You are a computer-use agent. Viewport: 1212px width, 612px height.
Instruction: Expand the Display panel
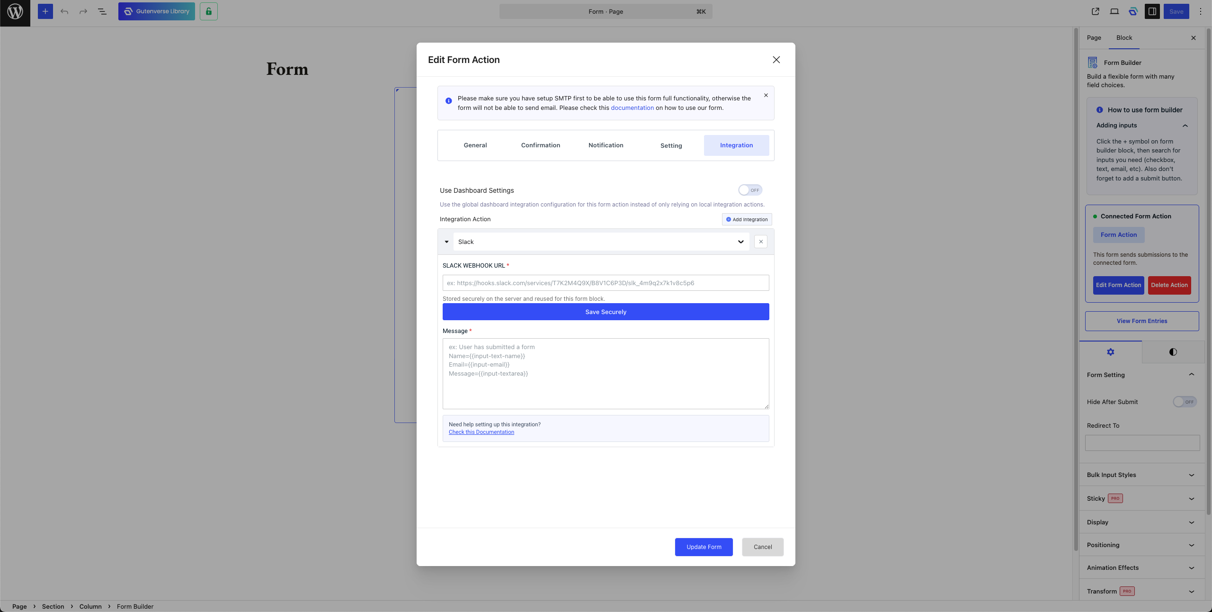(1142, 522)
